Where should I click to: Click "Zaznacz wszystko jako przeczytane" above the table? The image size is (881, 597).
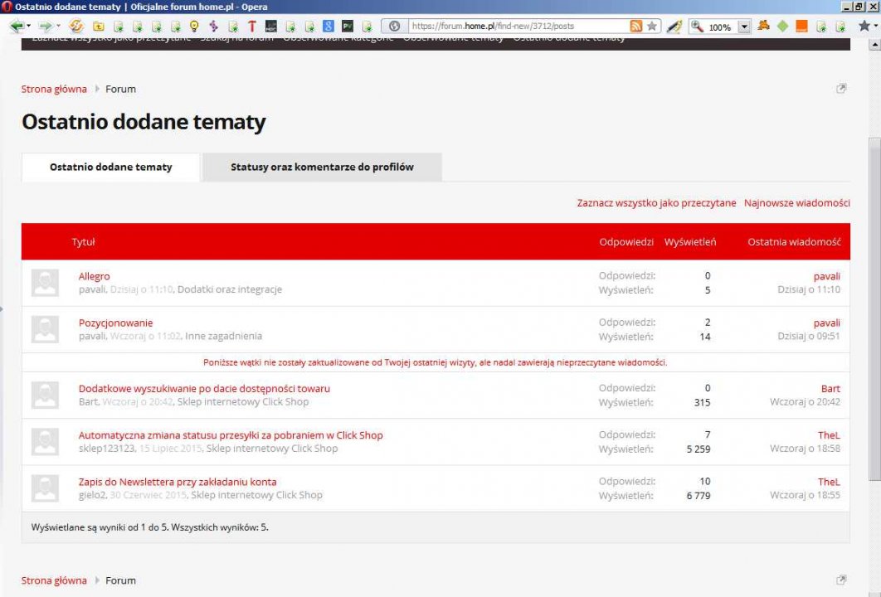click(656, 203)
